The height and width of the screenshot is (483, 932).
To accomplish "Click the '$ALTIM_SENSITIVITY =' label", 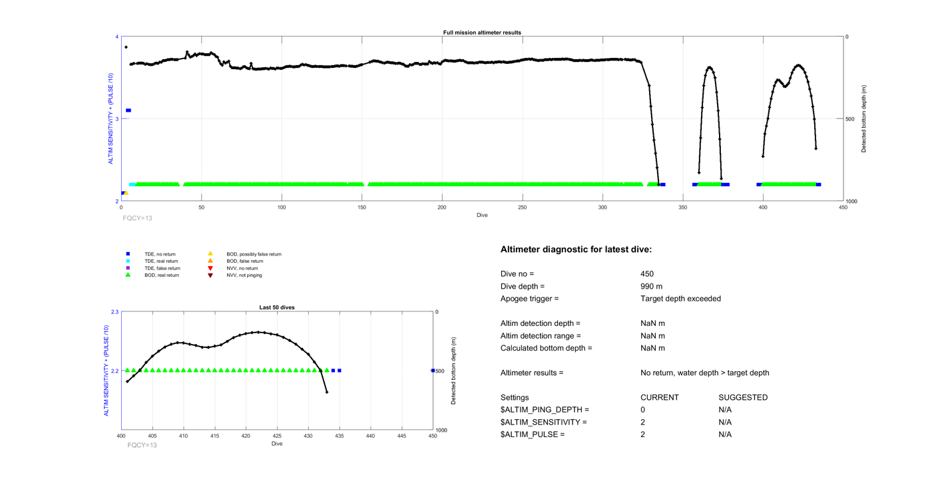I will tap(544, 422).
